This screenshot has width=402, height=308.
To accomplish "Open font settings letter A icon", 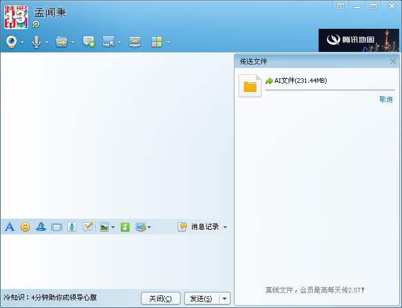I will pos(9,227).
